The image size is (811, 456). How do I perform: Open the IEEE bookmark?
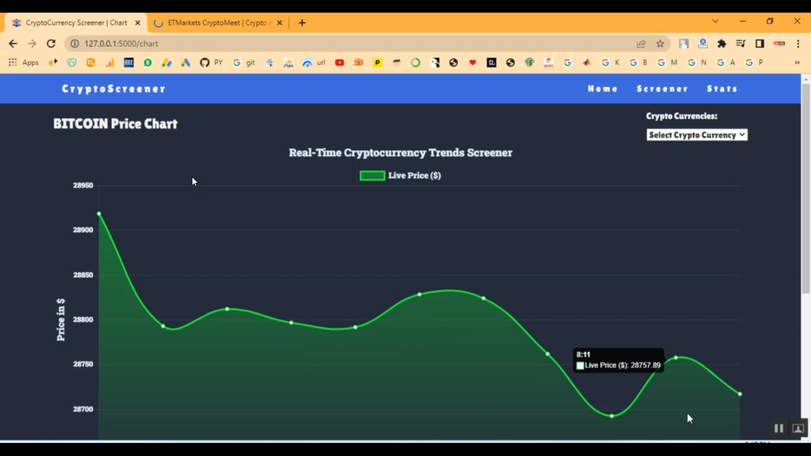pos(129,63)
